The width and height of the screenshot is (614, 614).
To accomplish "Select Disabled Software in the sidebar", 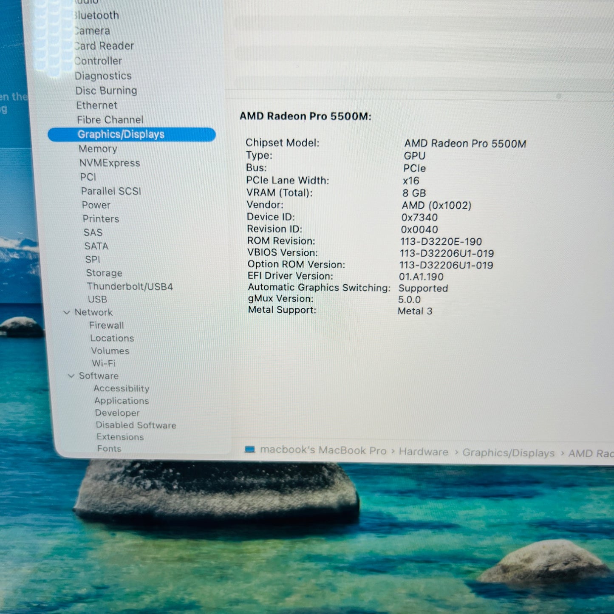I will point(136,425).
